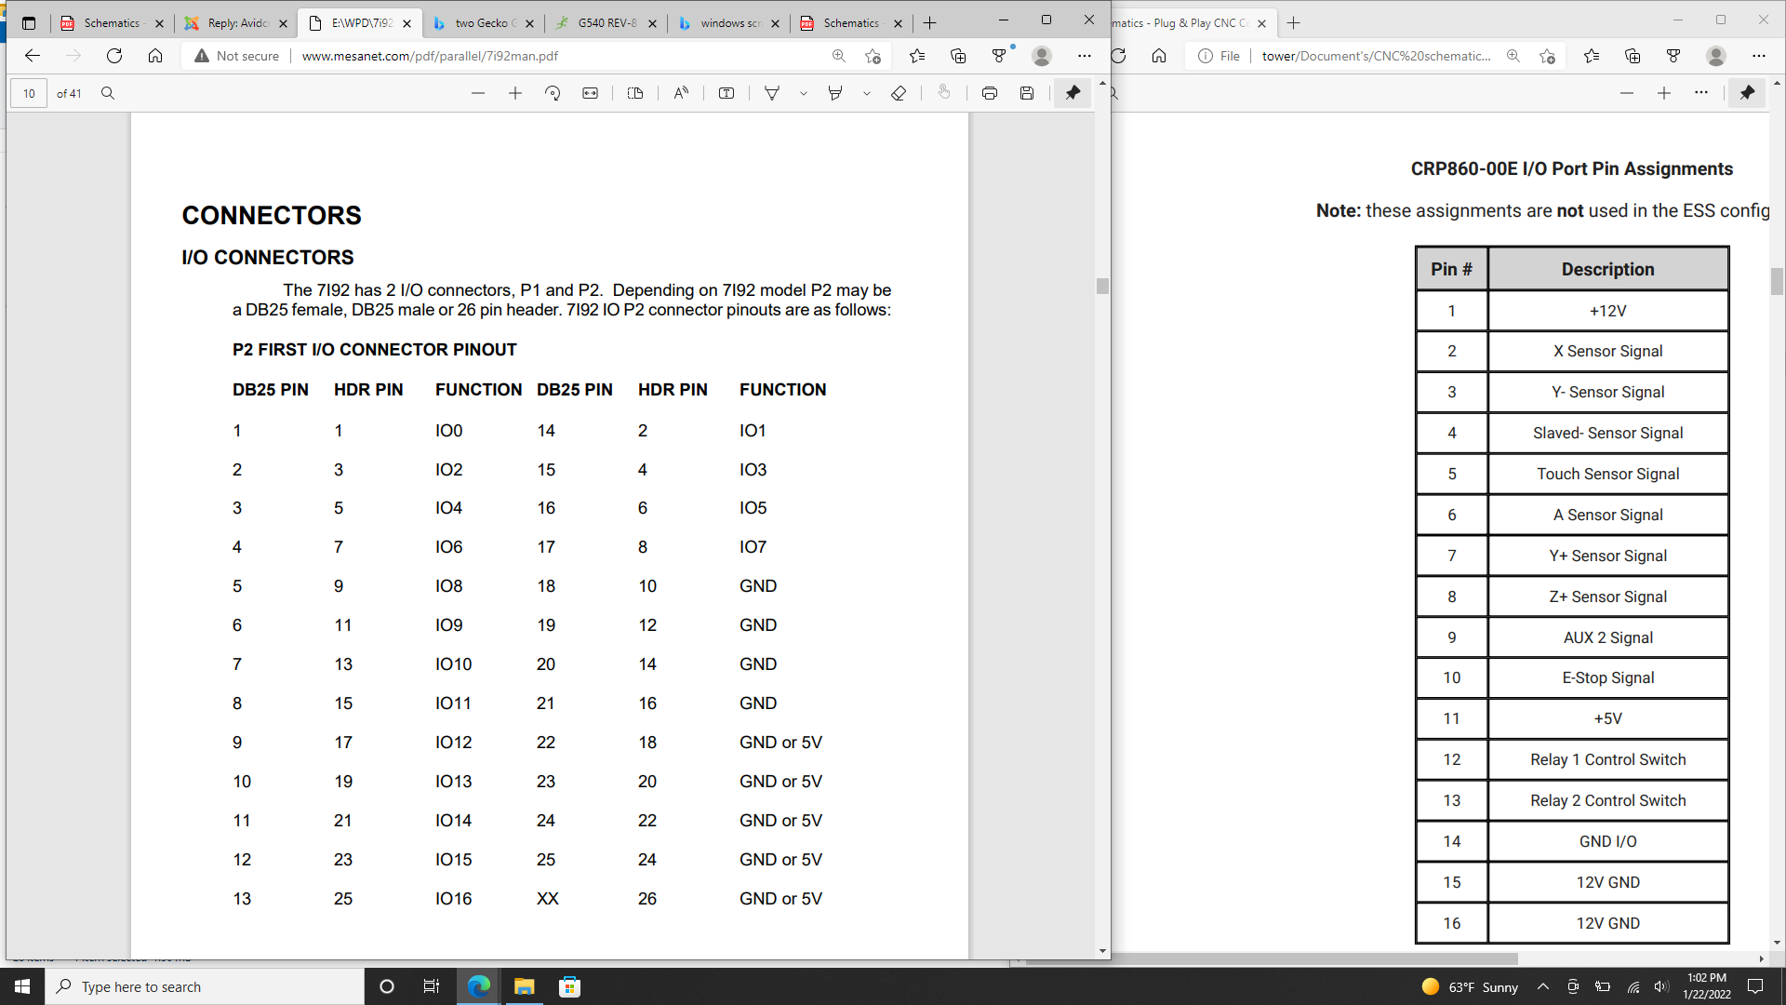Open Task View on the taskbar

[x=432, y=986]
